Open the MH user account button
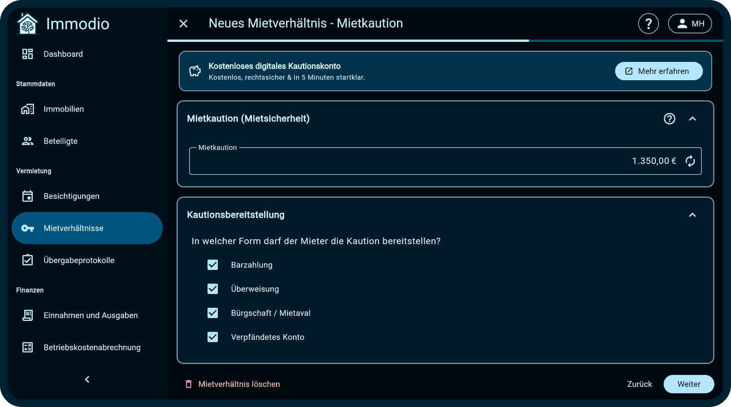Screen dimensions: 731x407 pos(690,23)
